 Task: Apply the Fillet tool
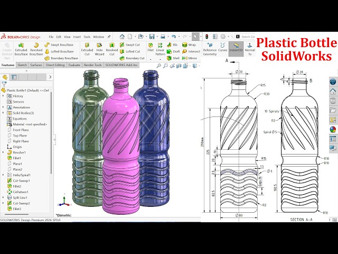click(151, 47)
